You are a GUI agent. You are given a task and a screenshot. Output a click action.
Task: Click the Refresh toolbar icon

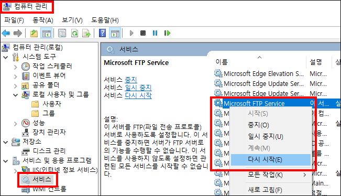[74, 34]
